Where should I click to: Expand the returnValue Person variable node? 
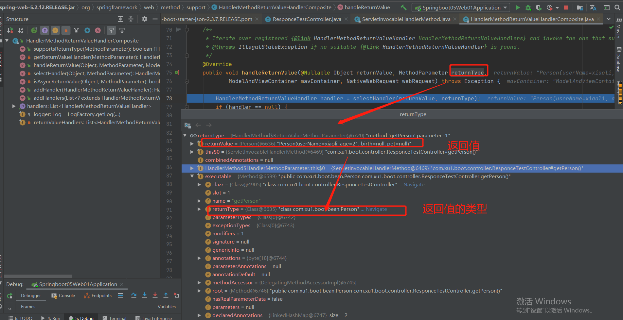pos(192,143)
